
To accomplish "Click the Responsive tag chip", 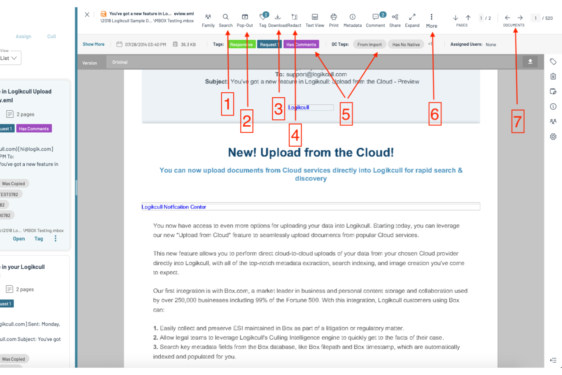I will tap(241, 44).
